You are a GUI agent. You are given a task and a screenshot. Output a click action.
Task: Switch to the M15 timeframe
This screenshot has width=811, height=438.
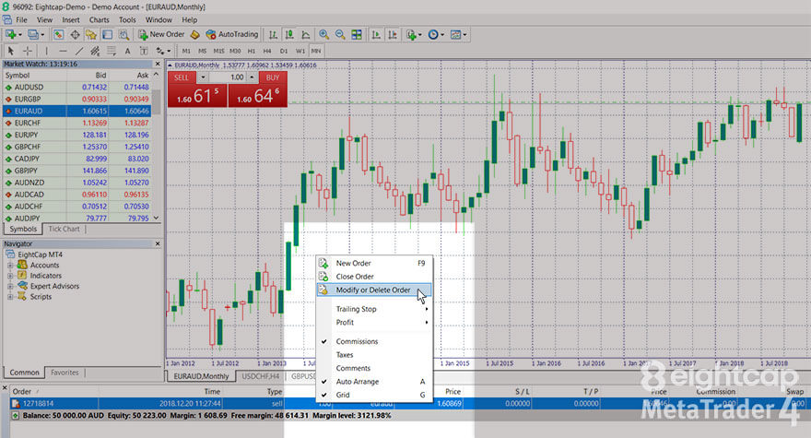(x=218, y=51)
